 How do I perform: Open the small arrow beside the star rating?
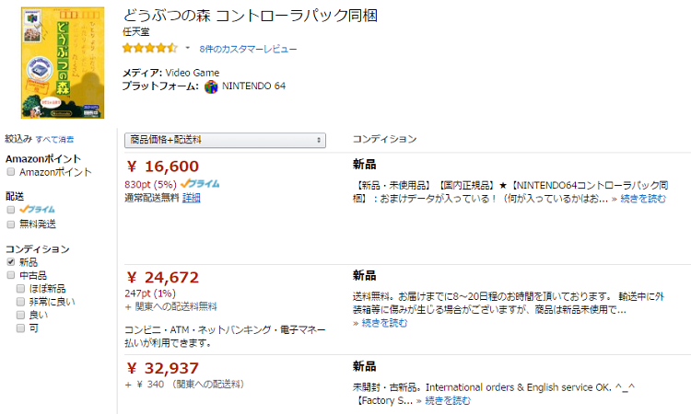[x=187, y=48]
